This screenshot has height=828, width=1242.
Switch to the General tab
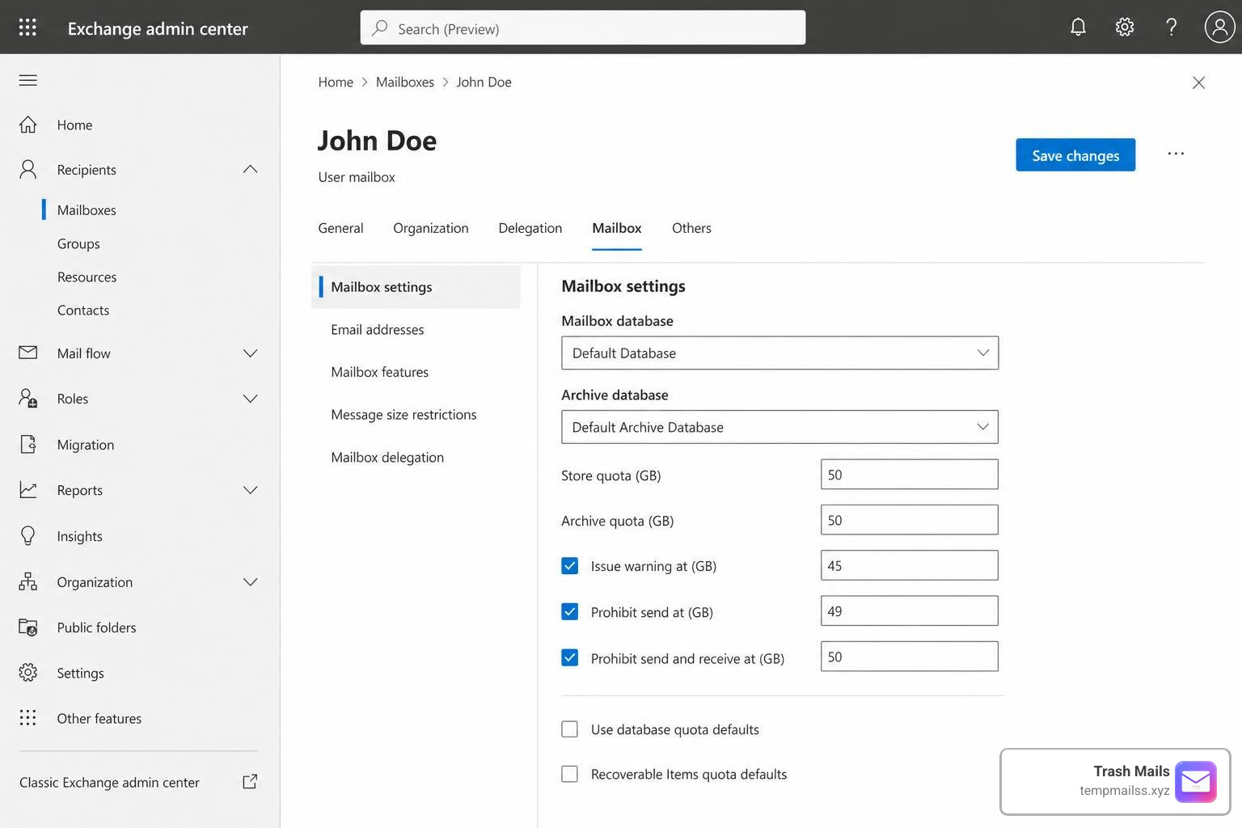point(340,228)
